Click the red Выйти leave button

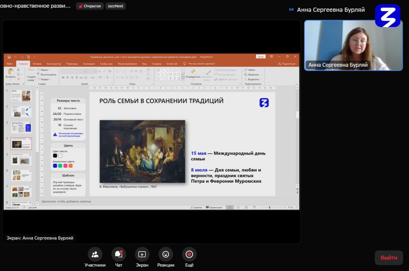click(389, 258)
